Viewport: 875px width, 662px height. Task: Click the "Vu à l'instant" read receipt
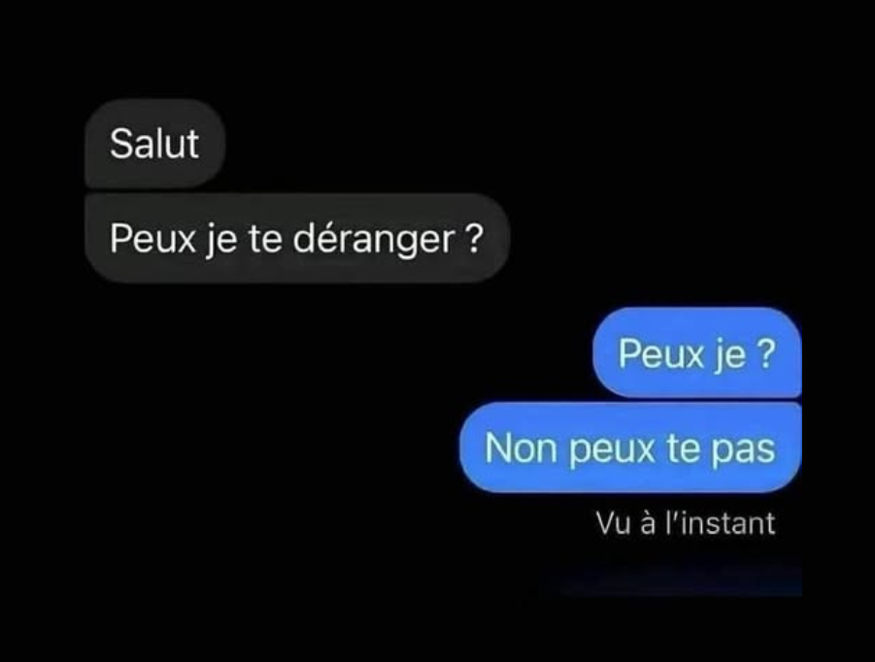[x=686, y=523]
